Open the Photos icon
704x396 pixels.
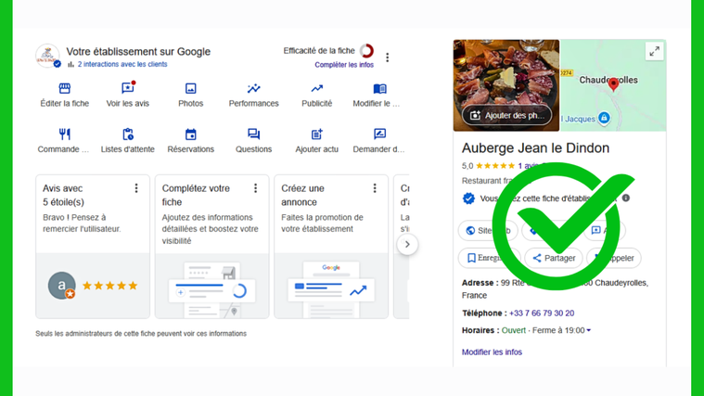pos(191,88)
